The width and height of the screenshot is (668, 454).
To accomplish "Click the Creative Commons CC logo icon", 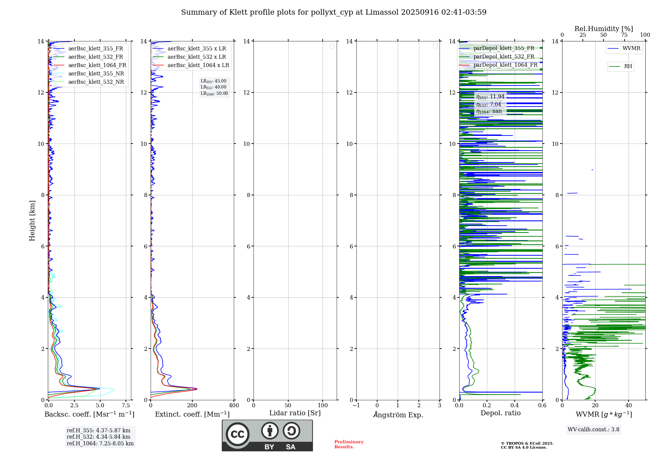I will (x=237, y=434).
